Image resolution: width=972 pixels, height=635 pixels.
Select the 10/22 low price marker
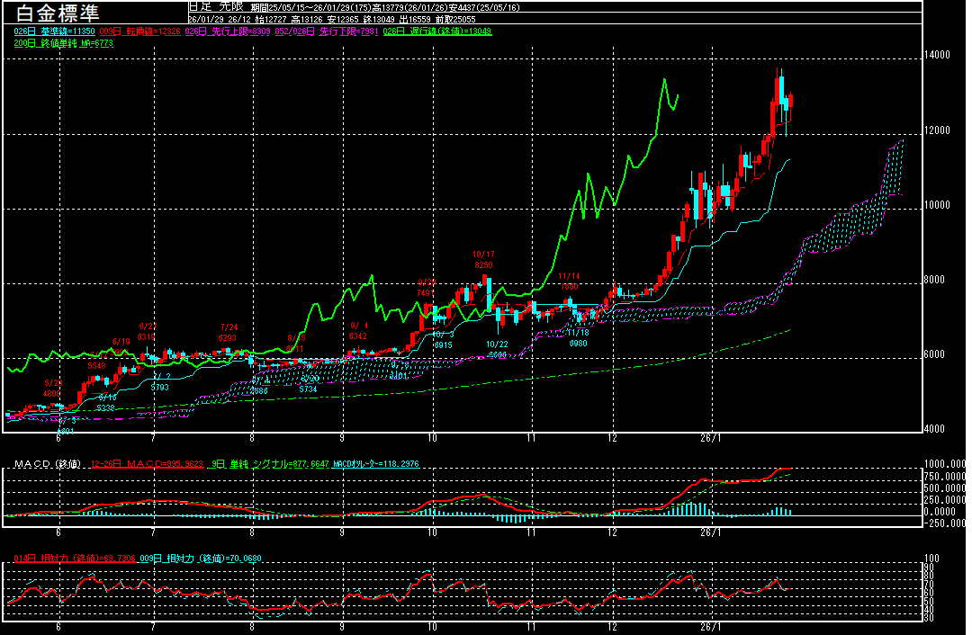pos(497,344)
